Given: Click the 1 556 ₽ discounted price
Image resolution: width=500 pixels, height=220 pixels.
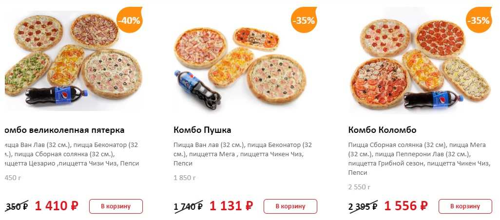Looking at the screenshot, I should click(406, 206).
